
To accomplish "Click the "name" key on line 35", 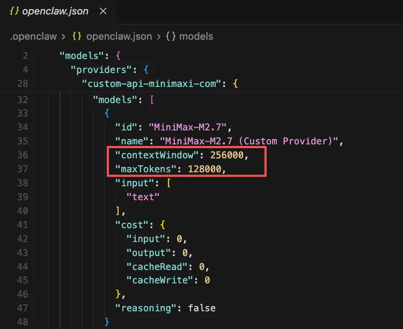I will 132,141.
